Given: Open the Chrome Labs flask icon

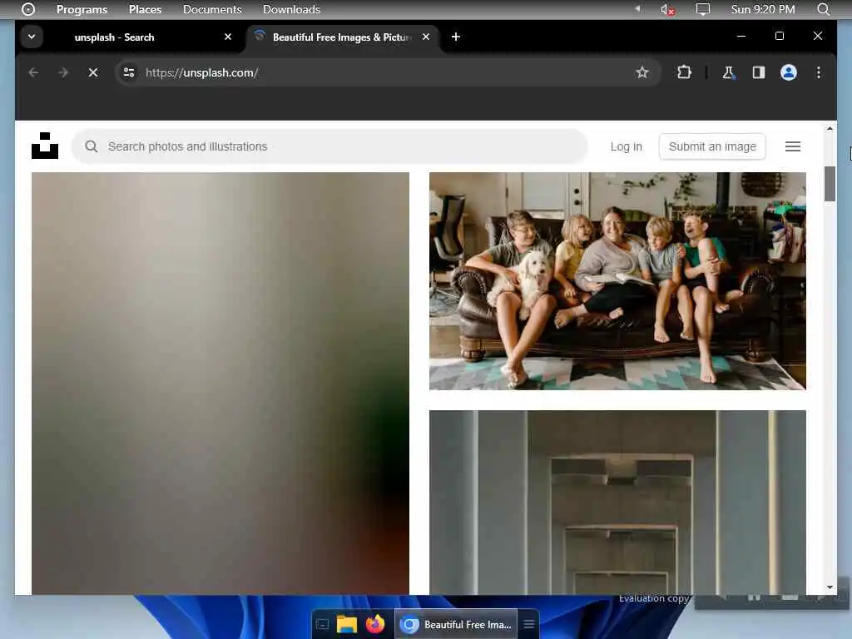Looking at the screenshot, I should (728, 72).
